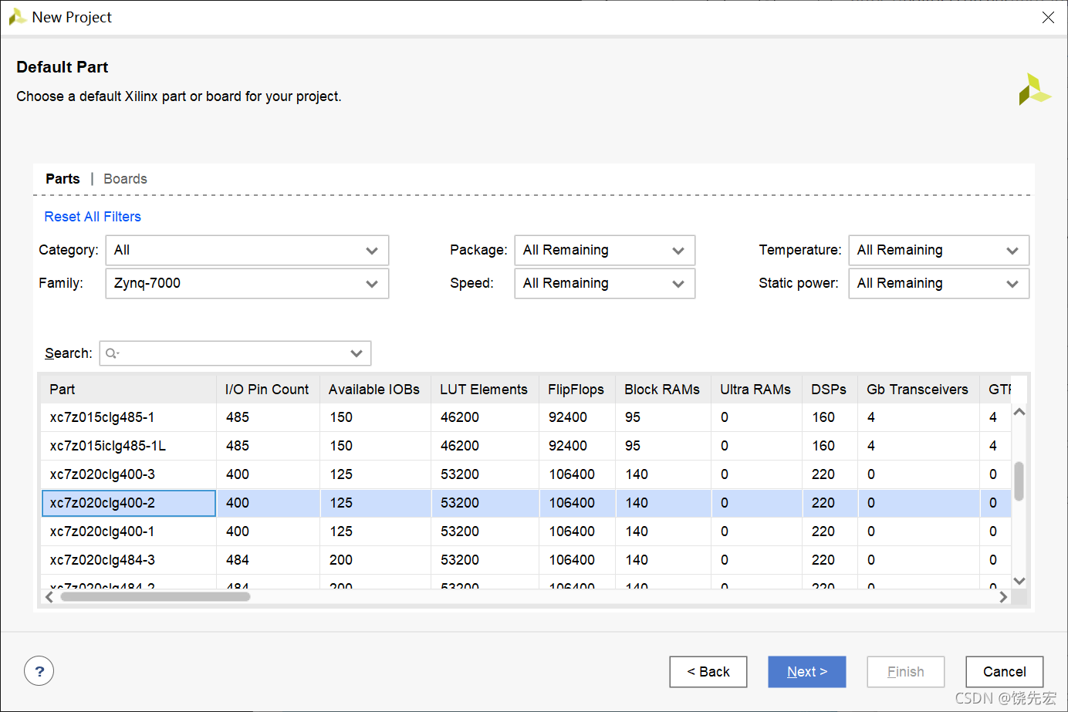1068x712 pixels.
Task: Open the Family dropdown showing Zynq-7000
Action: (x=247, y=283)
